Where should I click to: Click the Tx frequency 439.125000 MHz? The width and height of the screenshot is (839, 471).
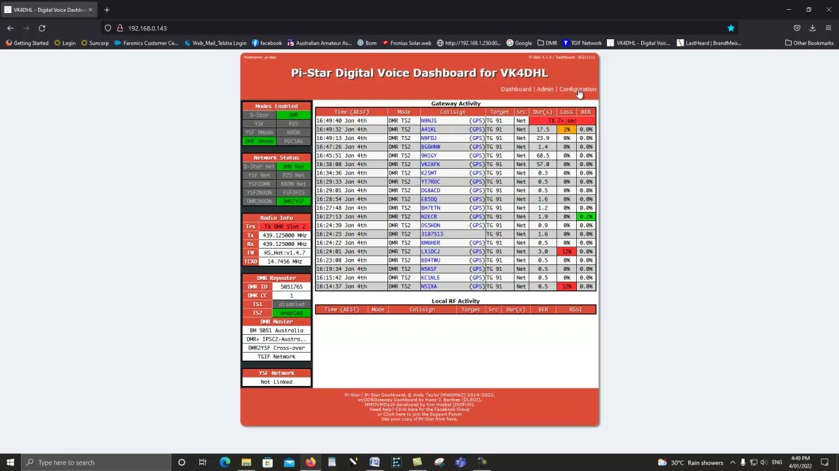(x=284, y=235)
